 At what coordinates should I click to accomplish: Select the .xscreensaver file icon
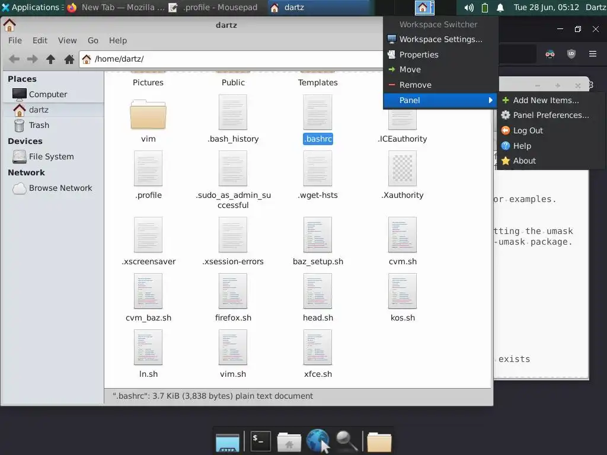point(148,235)
